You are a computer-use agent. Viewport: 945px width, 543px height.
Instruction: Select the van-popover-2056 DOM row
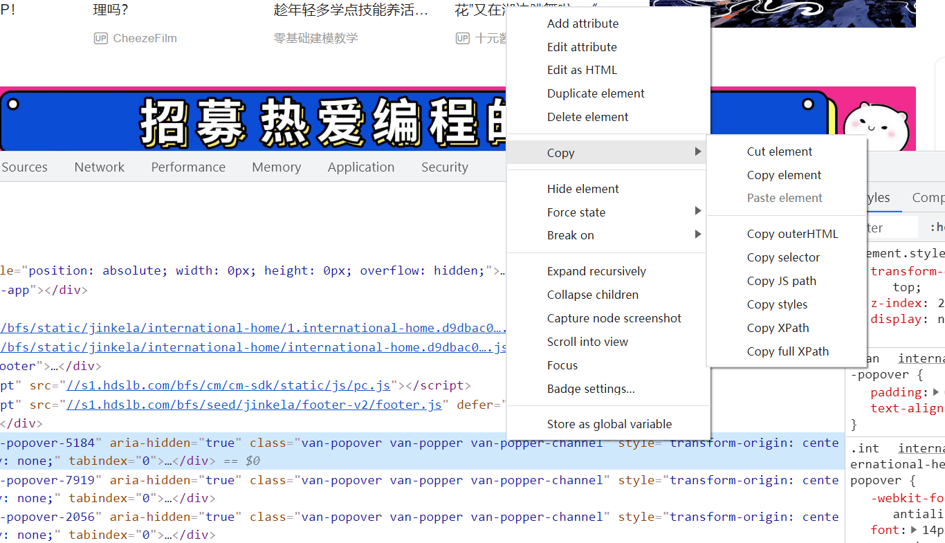[422, 525]
